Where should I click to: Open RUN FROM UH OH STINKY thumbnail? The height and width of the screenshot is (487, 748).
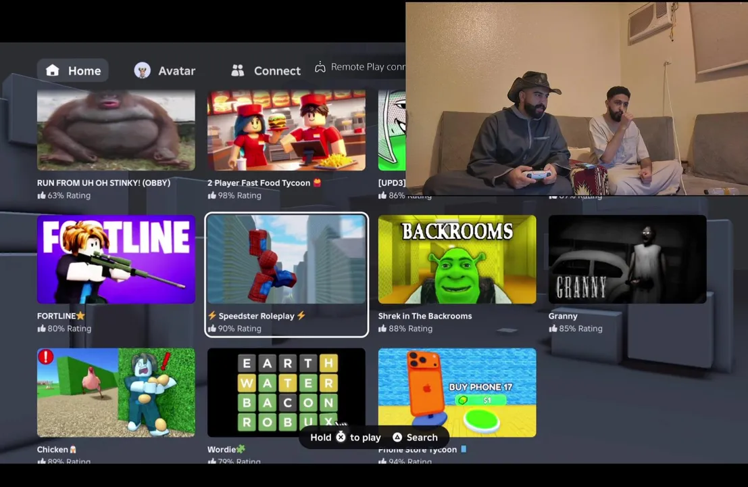click(116, 131)
